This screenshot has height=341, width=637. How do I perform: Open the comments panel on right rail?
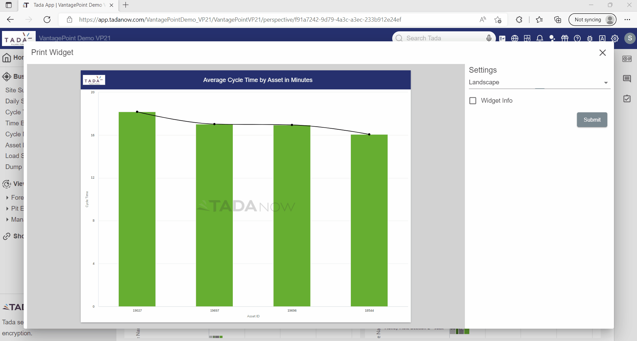point(627,79)
